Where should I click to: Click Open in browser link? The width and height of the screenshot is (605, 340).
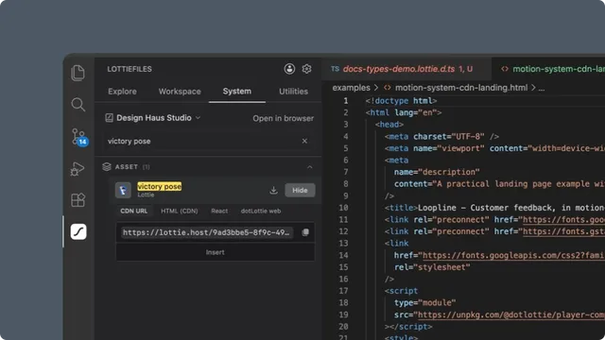(x=284, y=118)
